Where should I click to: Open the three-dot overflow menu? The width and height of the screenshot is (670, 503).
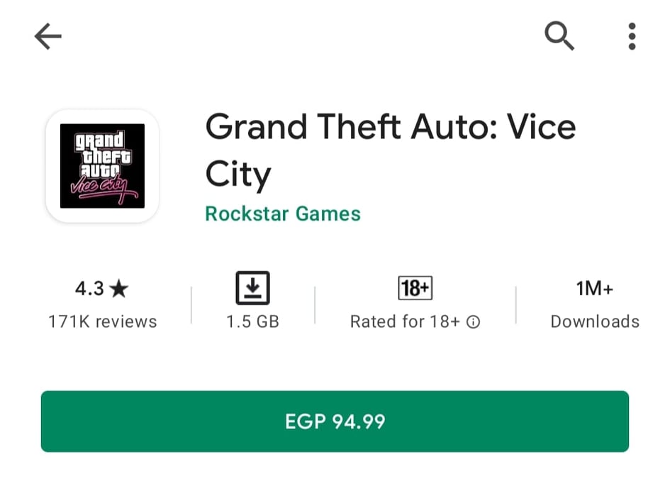pos(632,36)
